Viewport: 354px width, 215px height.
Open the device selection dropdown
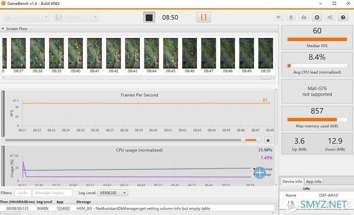coord(27,17)
